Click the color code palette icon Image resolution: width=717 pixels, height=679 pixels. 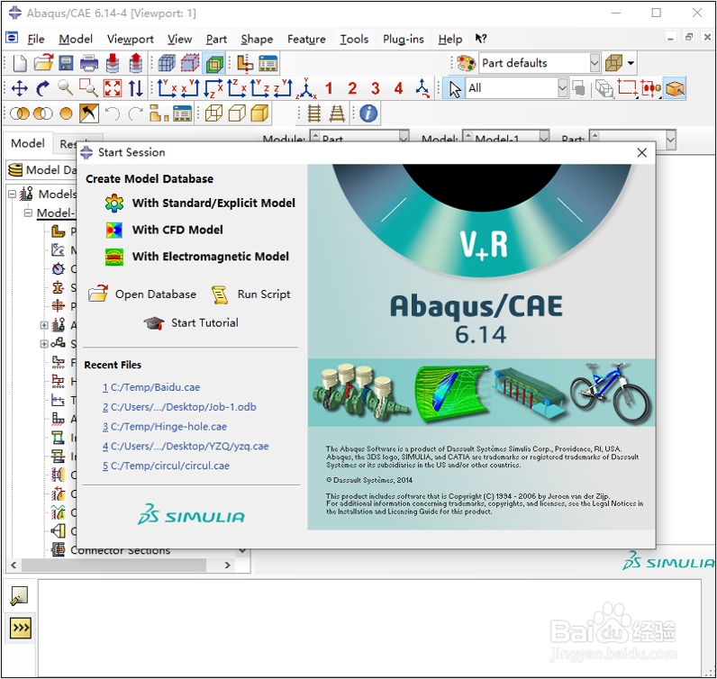click(467, 63)
